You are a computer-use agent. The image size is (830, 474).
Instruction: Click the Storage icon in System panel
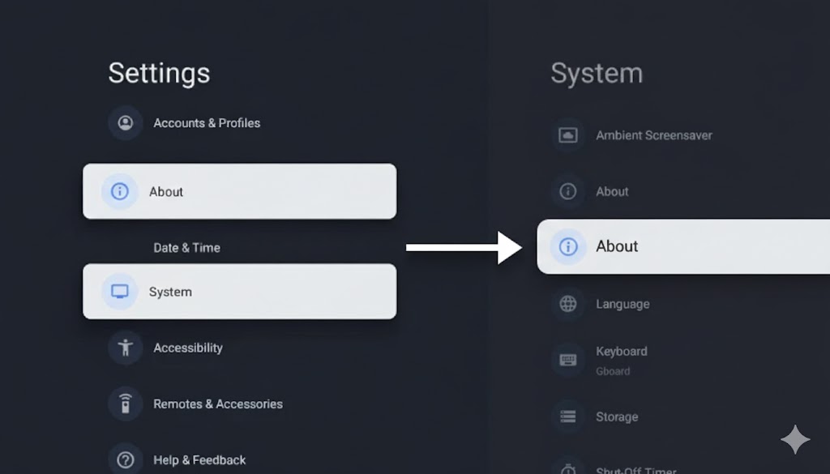coord(568,416)
